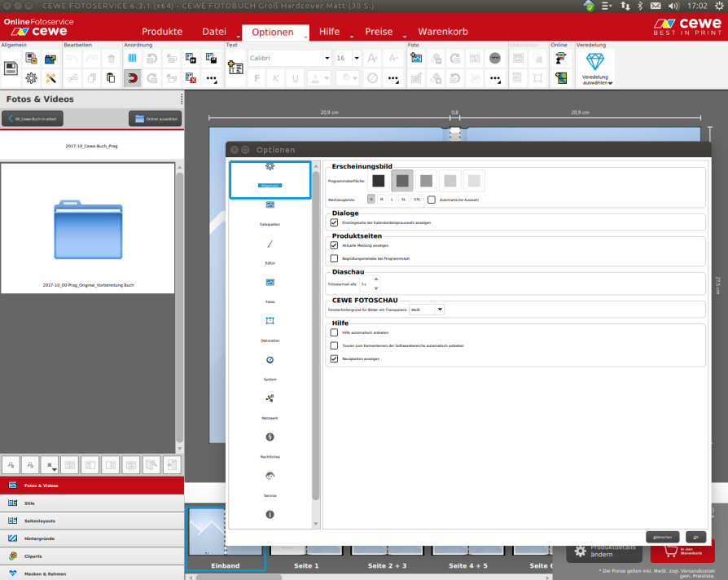Click the save project floppy disk icon

pyautogui.click(x=11, y=68)
